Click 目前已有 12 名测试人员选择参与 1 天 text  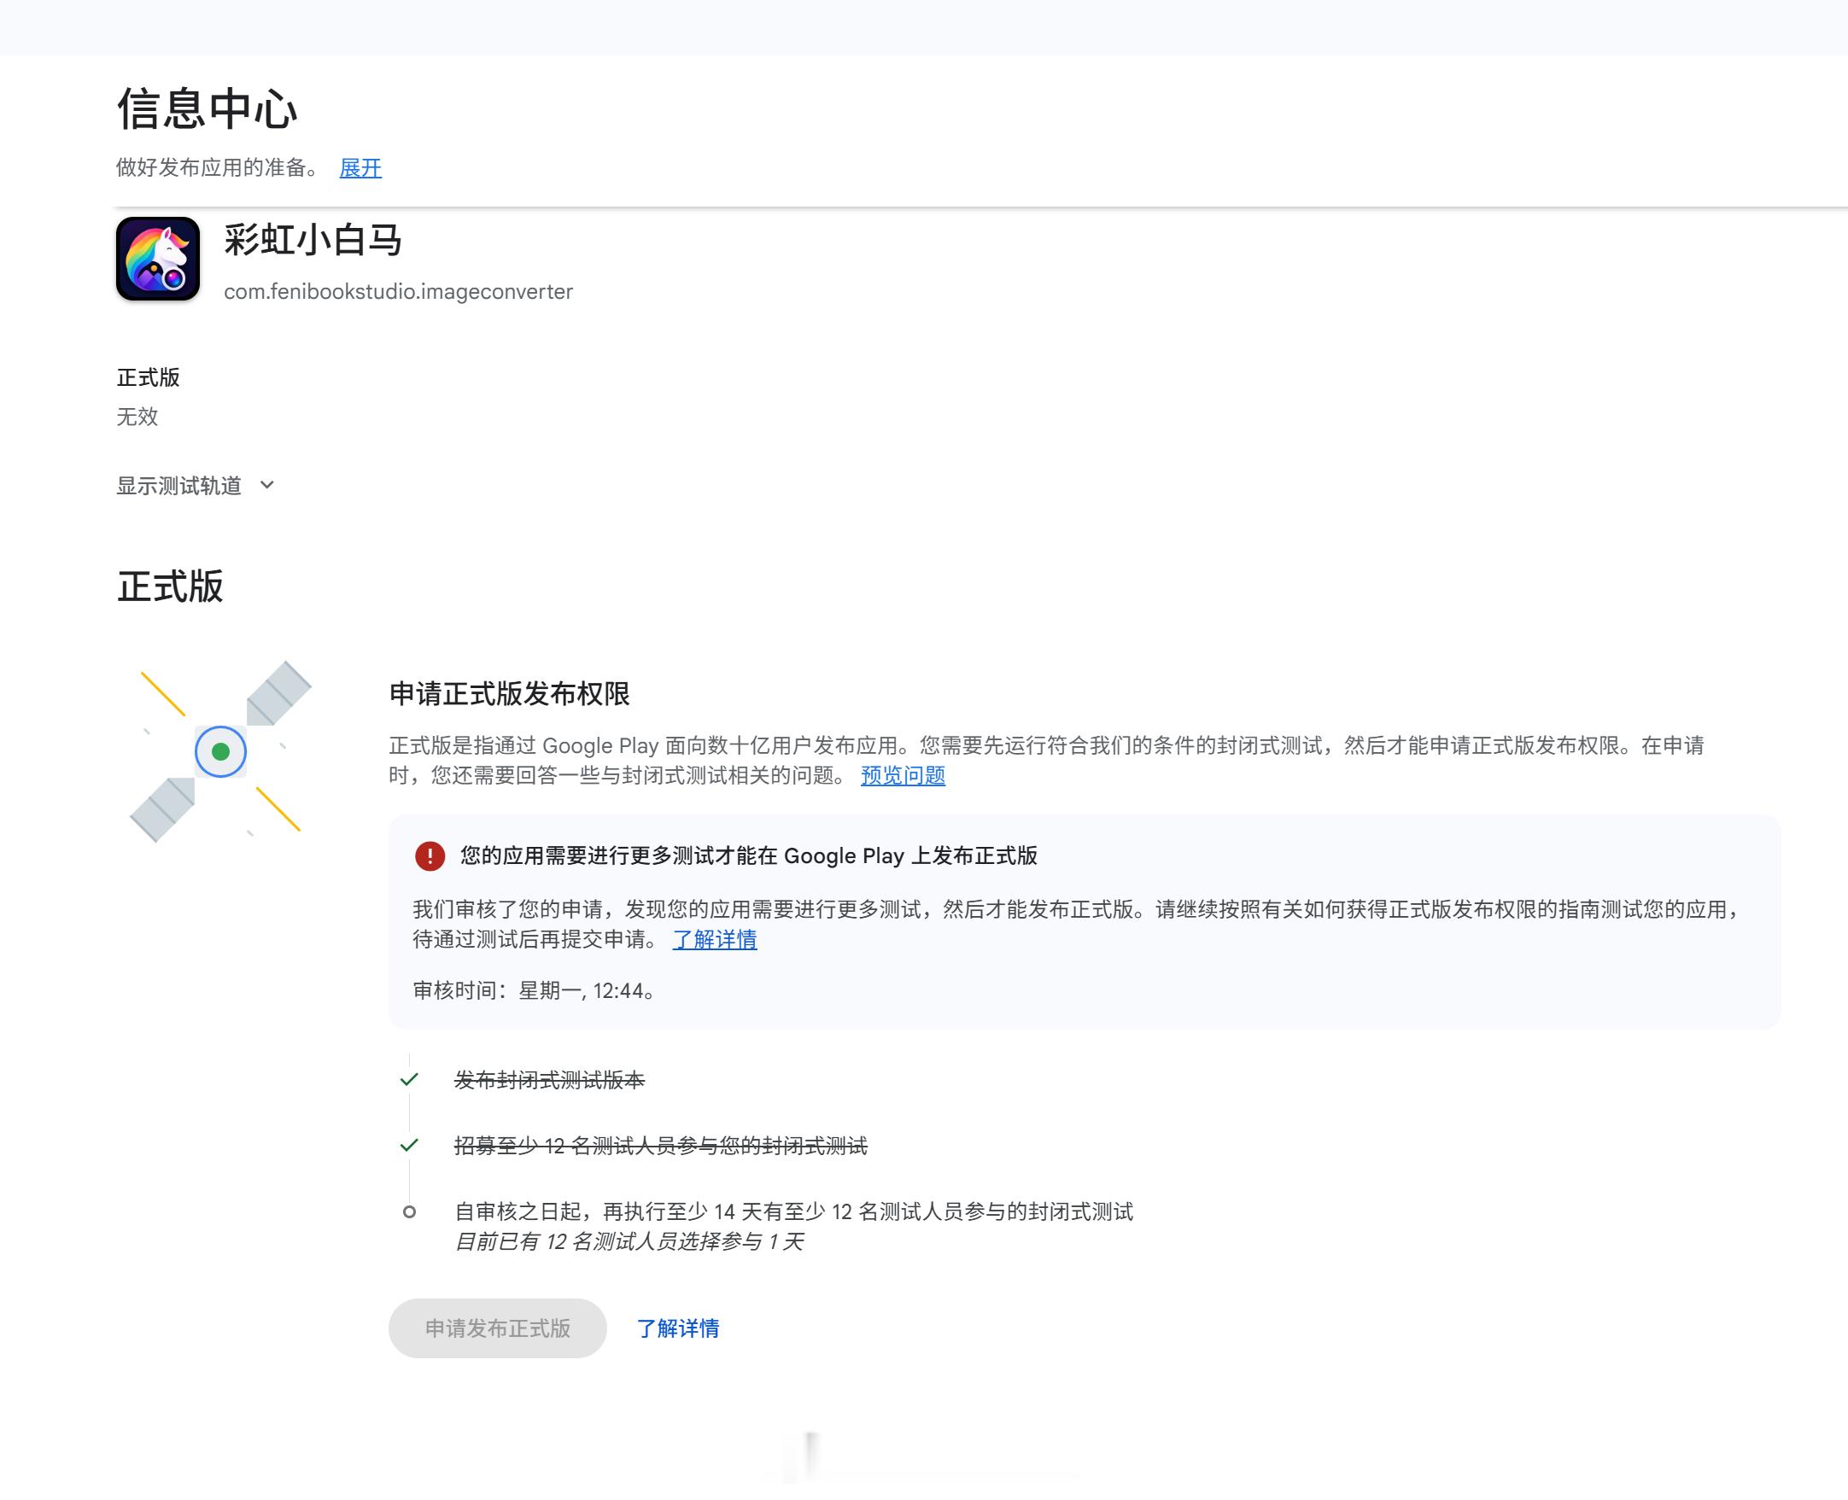(629, 1241)
